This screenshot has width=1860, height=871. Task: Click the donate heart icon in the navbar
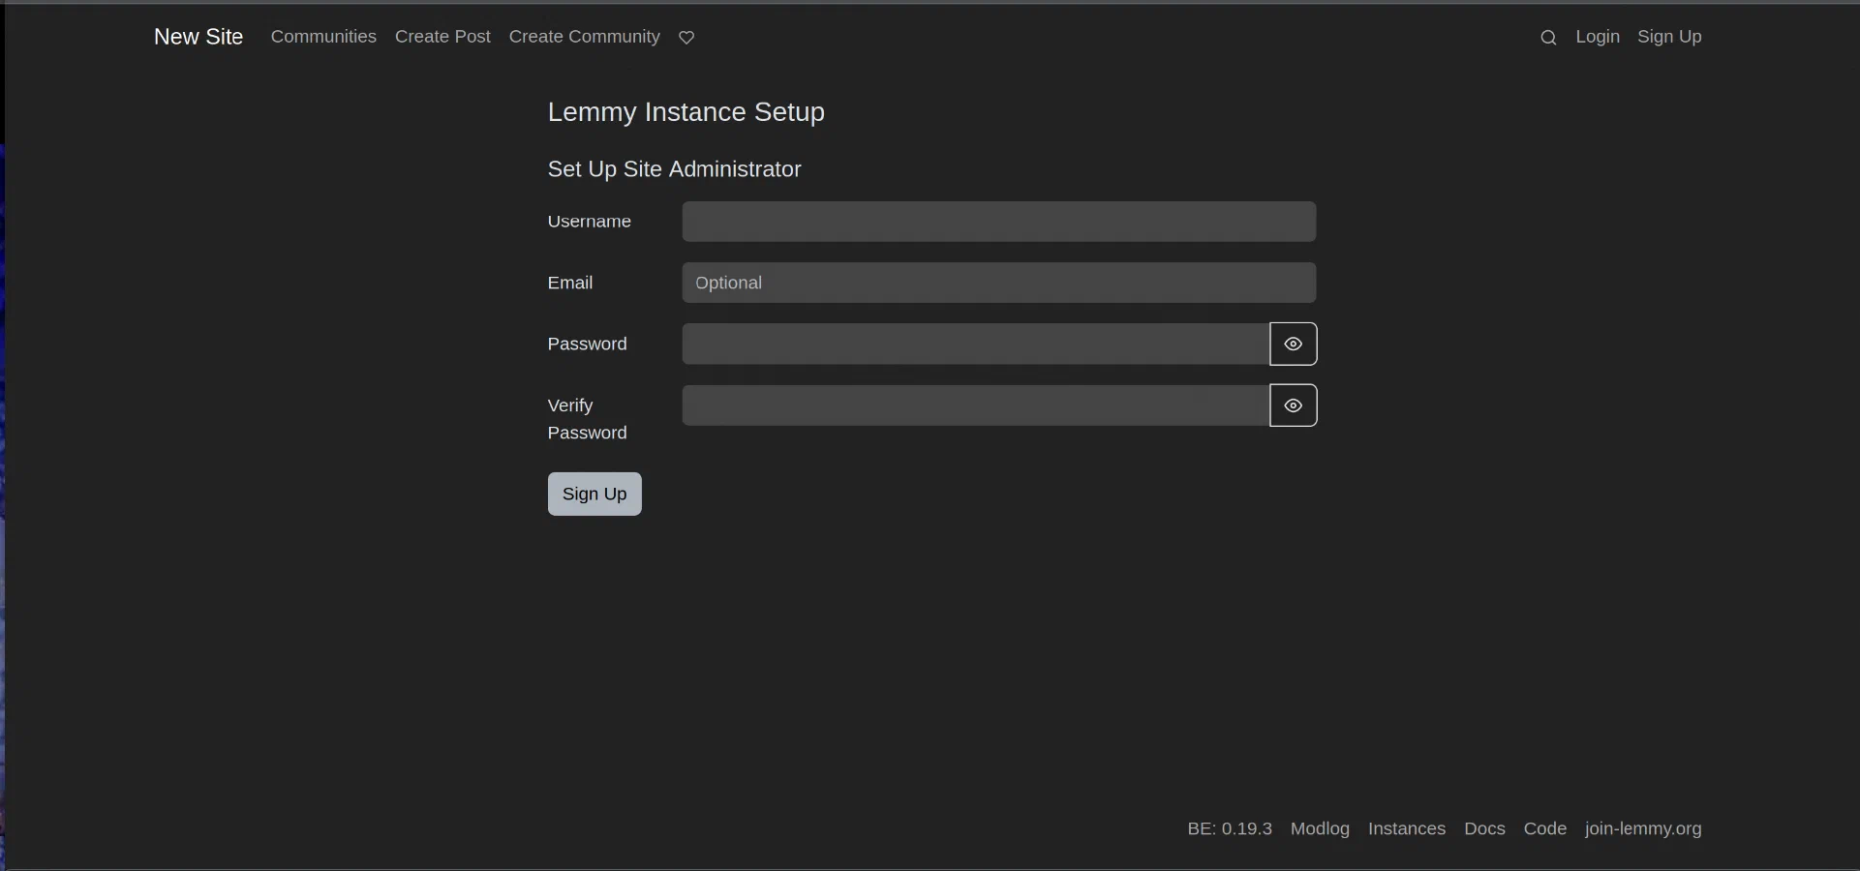686,37
